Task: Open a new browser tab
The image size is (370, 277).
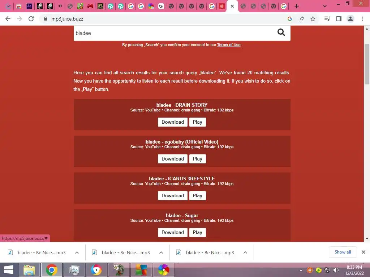Action: click(297, 6)
